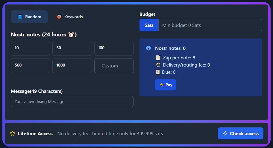
Task: Click the Keywords target icon
Action: 59,17
